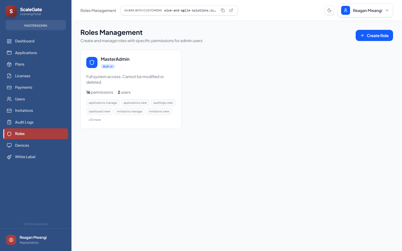The height and width of the screenshot is (251, 402).
Task: Open the White Label settings
Action: click(x=25, y=157)
